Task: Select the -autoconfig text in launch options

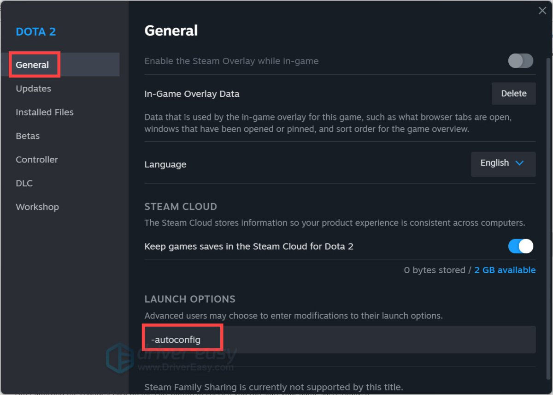Action: 176,339
